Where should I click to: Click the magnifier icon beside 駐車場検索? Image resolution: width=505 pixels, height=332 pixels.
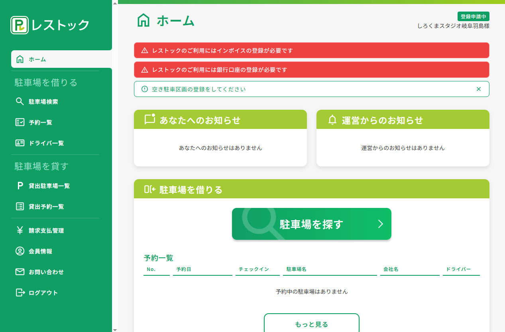(20, 101)
